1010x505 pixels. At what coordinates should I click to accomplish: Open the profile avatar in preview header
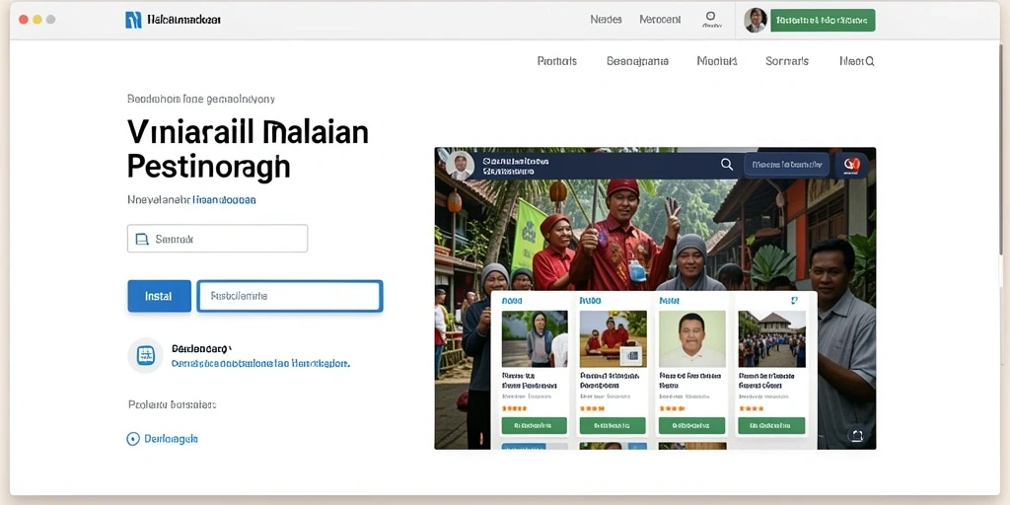pyautogui.click(x=460, y=166)
